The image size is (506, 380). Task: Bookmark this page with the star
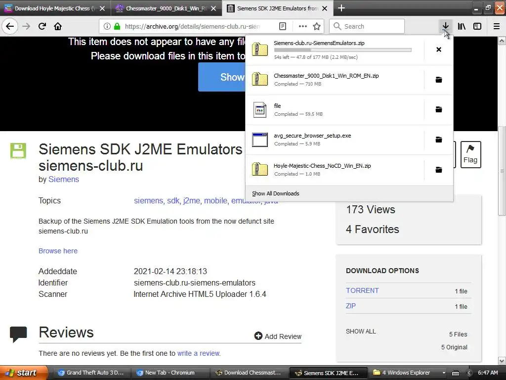pos(317,26)
